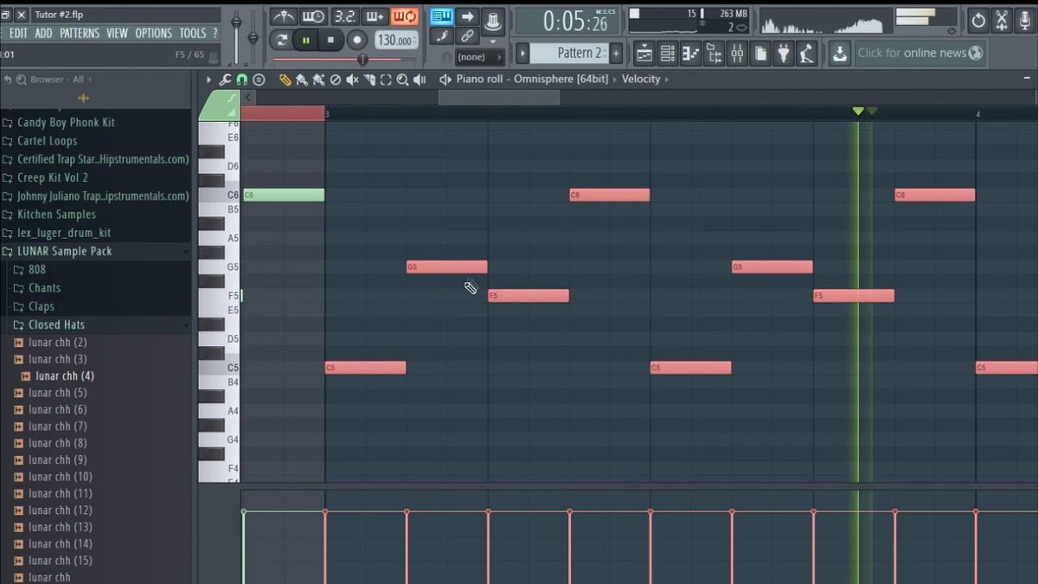
Task: Stop playback with the stop button
Action: 331,40
